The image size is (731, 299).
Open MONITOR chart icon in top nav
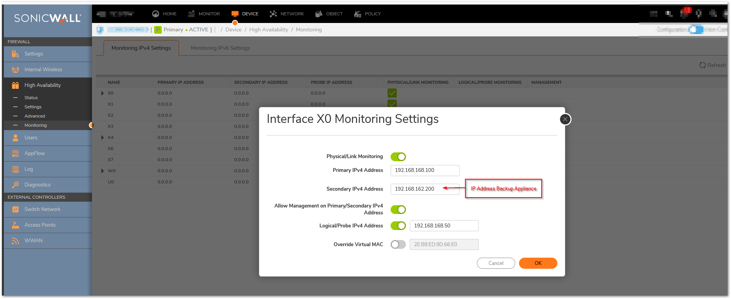191,14
